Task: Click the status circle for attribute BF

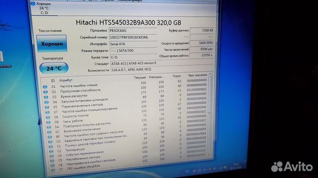Action: click(49, 137)
